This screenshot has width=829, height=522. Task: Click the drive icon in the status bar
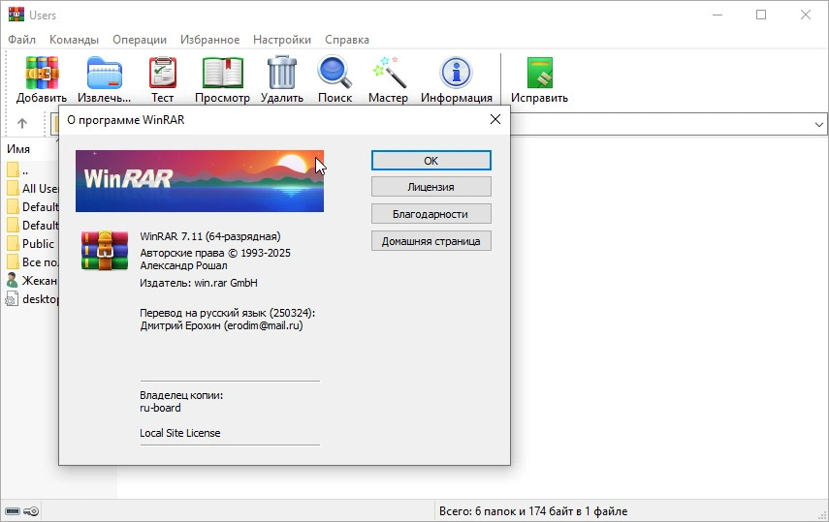(x=13, y=511)
